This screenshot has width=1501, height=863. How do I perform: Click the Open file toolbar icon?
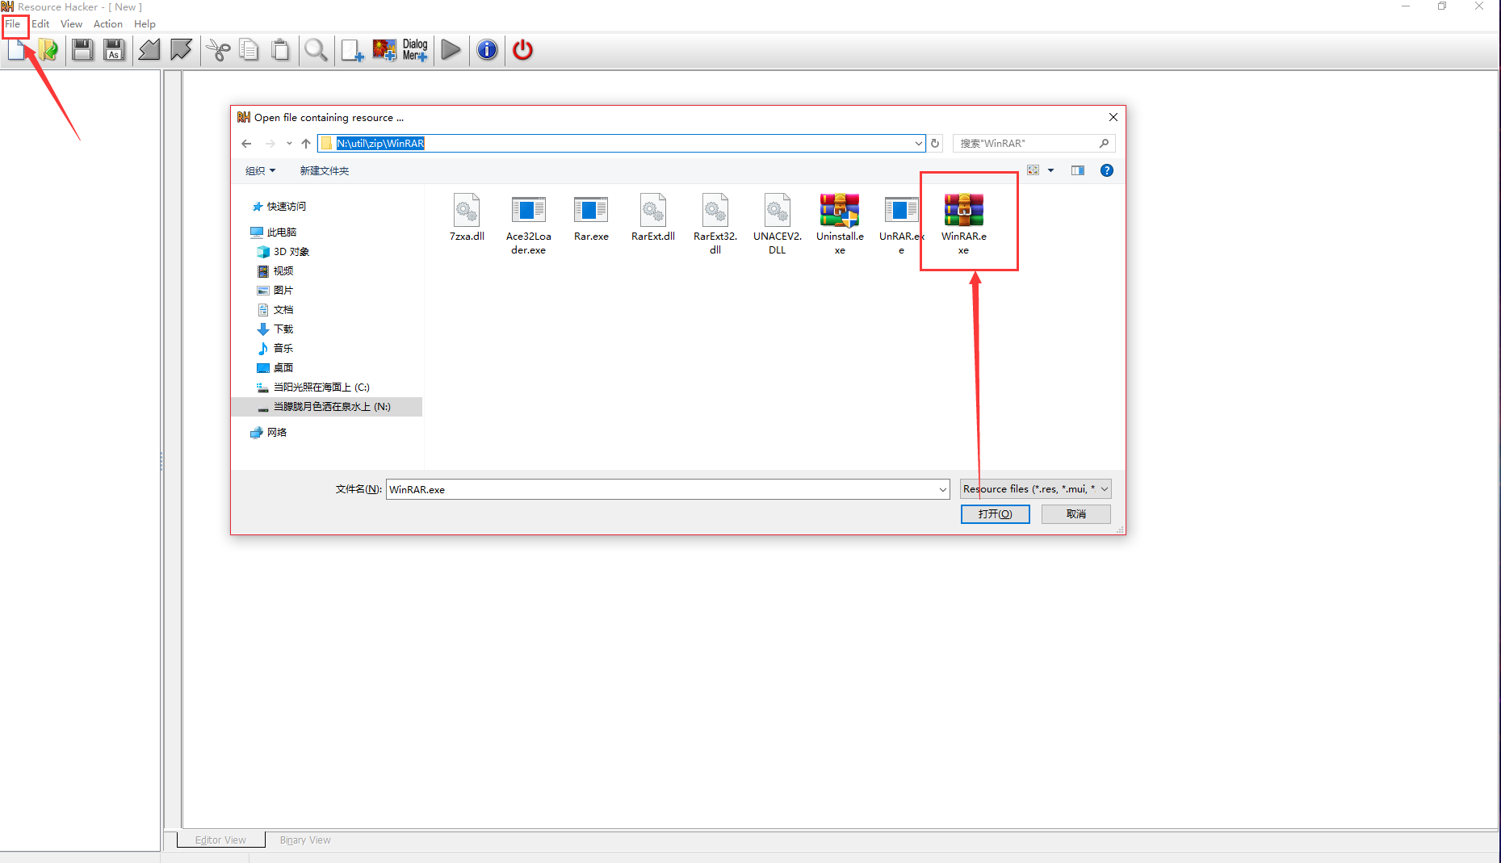tap(48, 50)
